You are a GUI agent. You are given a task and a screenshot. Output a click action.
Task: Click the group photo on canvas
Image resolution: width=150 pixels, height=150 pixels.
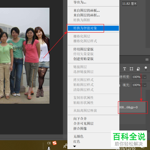point(25,56)
